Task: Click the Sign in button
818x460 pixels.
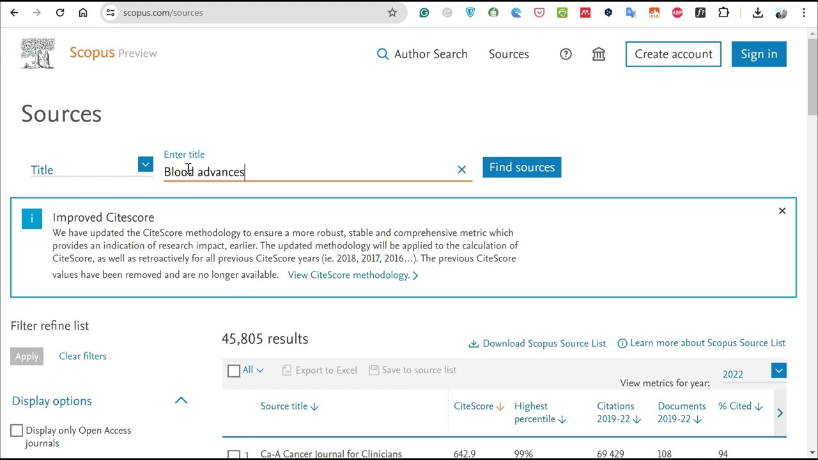Action: click(x=759, y=54)
